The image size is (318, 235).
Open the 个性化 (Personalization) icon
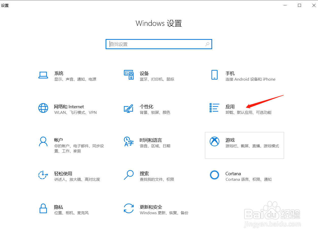[129, 108]
